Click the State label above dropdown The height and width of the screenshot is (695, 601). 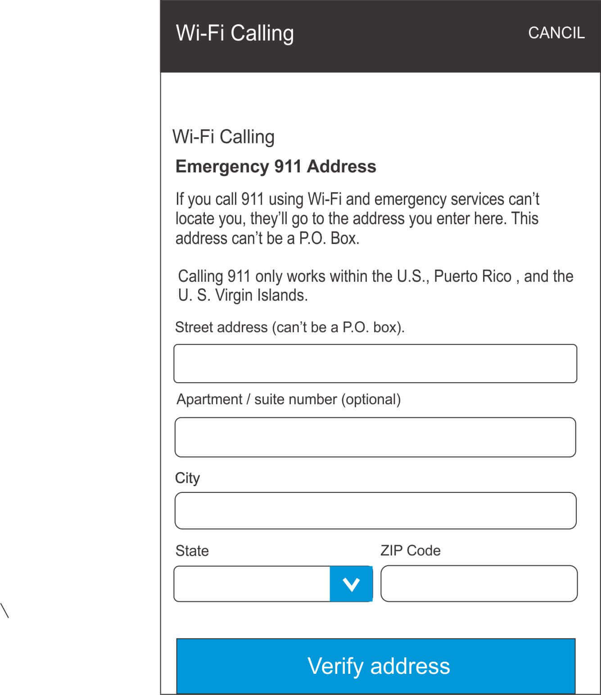pos(192,551)
